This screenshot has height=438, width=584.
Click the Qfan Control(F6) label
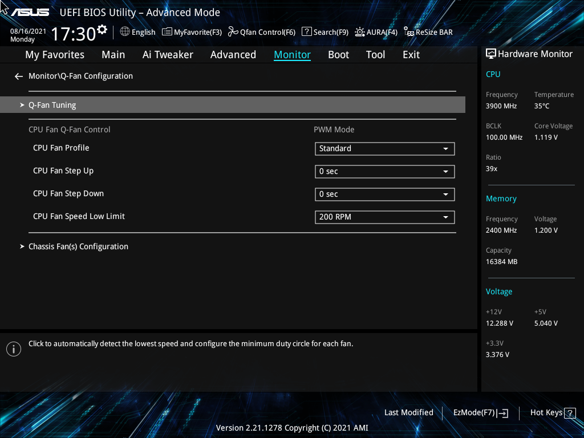268,33
